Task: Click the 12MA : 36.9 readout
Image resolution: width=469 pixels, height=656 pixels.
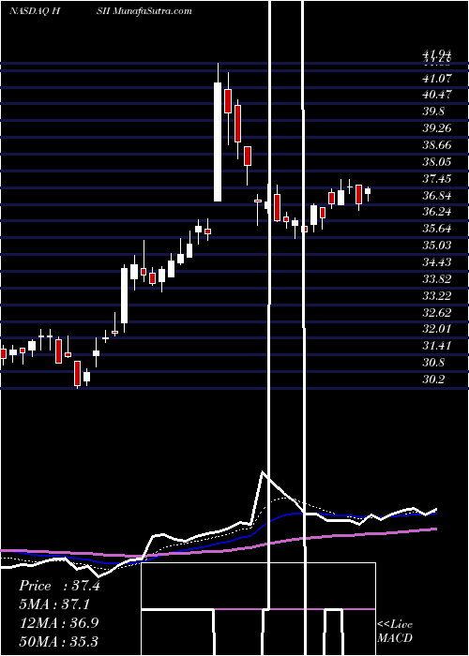Action: [58, 623]
